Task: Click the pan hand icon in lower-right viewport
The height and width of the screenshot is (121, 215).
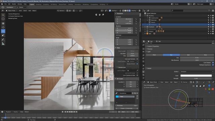Action: pos(200,86)
